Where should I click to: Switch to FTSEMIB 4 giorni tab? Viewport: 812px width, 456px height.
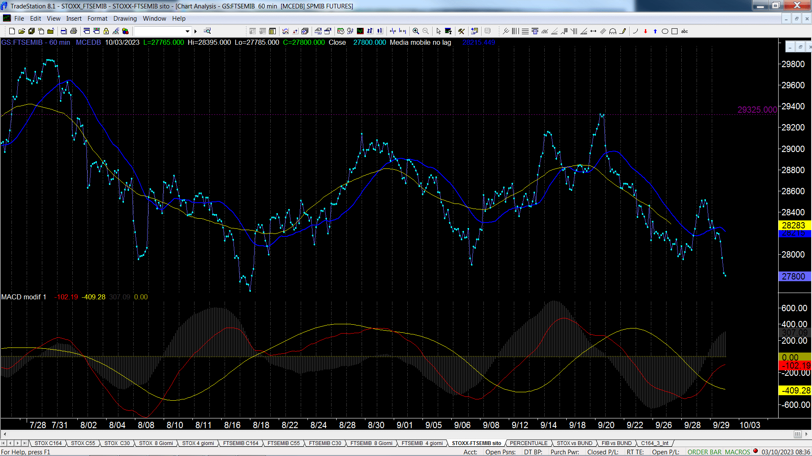coord(422,443)
